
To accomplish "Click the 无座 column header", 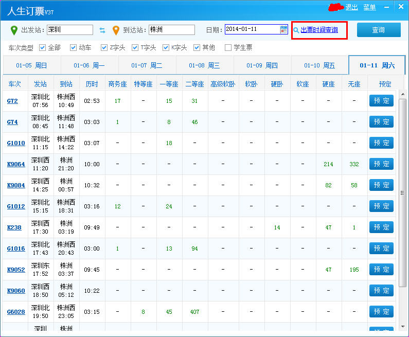I will coord(354,84).
